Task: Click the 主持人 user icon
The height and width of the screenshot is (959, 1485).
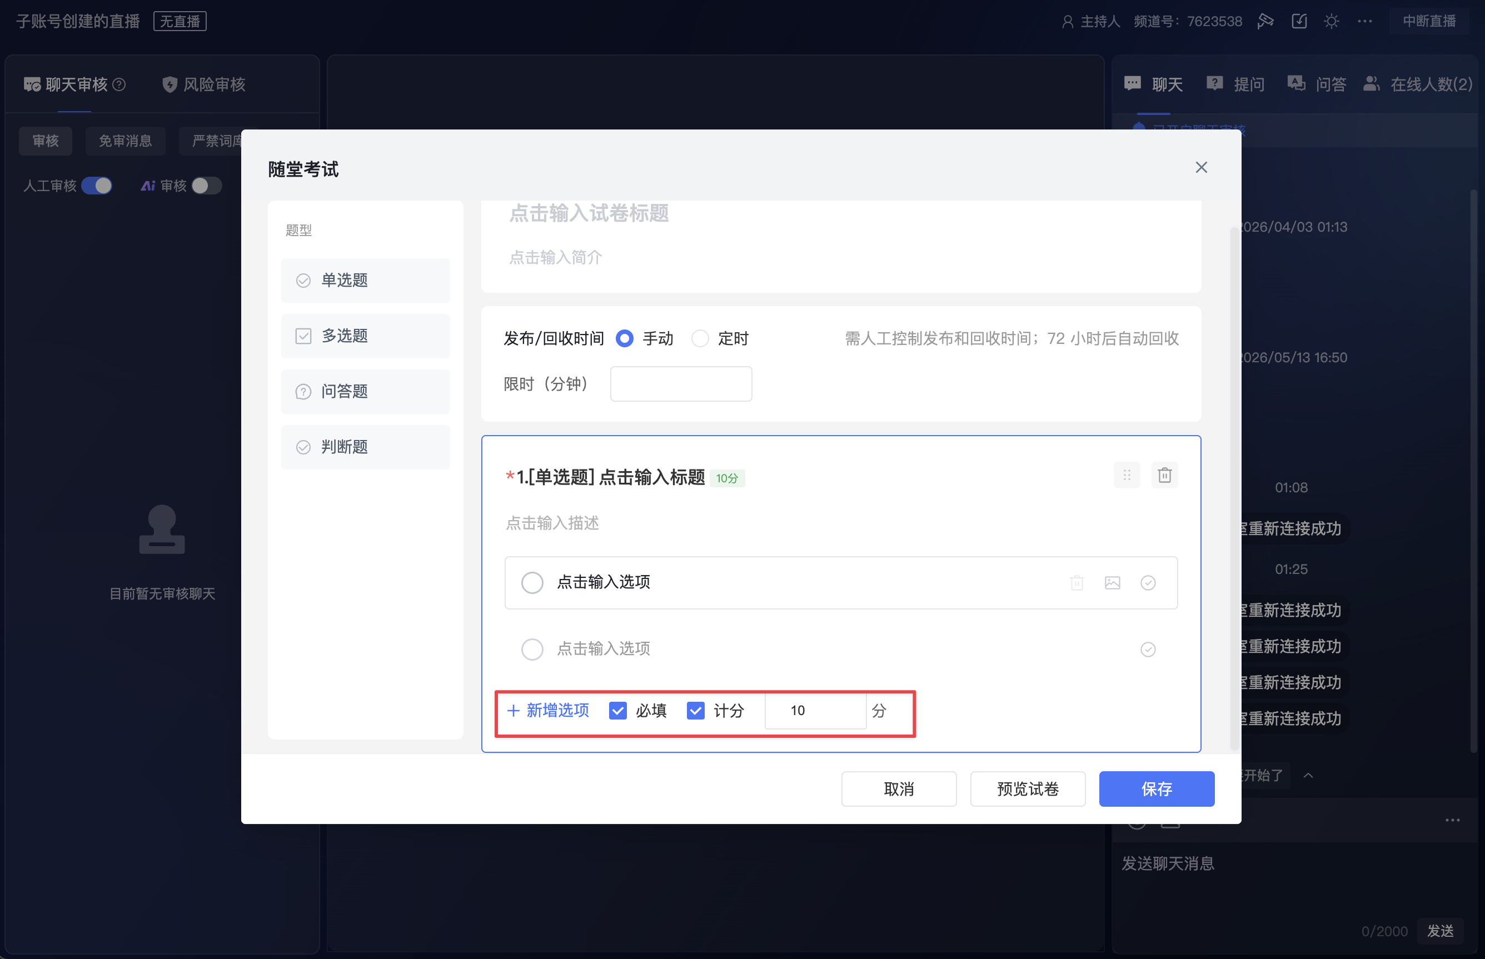Action: 1068,22
